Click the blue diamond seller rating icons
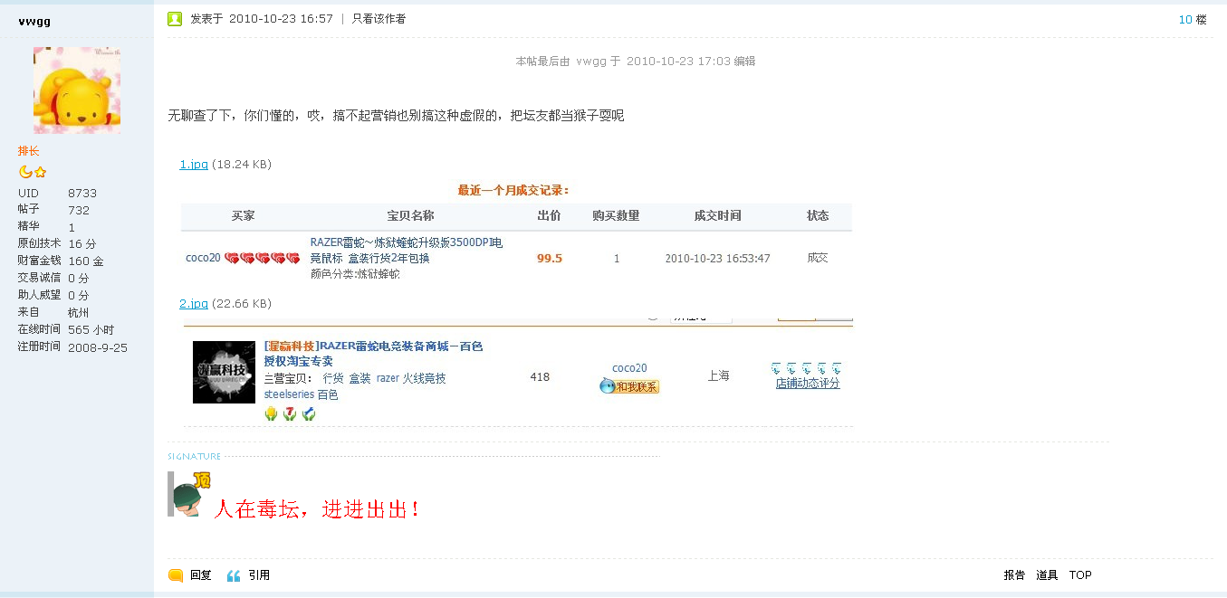This screenshot has height=598, width=1227. tap(806, 368)
